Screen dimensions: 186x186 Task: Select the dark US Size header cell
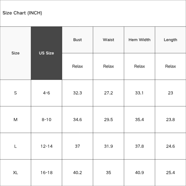[46, 53]
